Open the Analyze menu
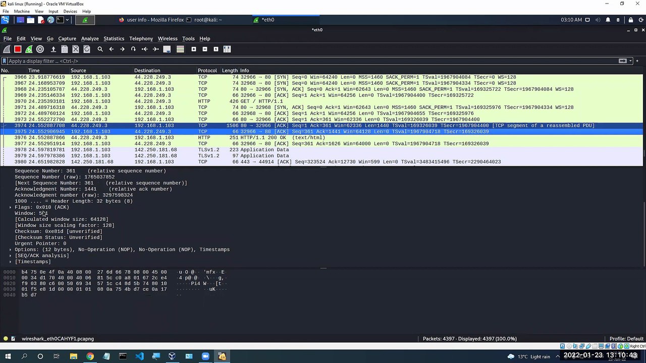The height and width of the screenshot is (363, 646). (90, 38)
